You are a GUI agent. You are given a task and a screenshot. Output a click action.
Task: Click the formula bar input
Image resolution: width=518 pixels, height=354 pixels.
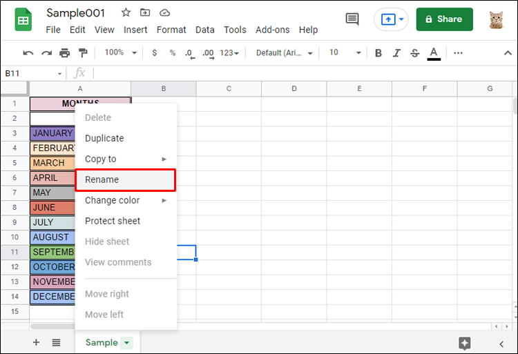pos(304,73)
